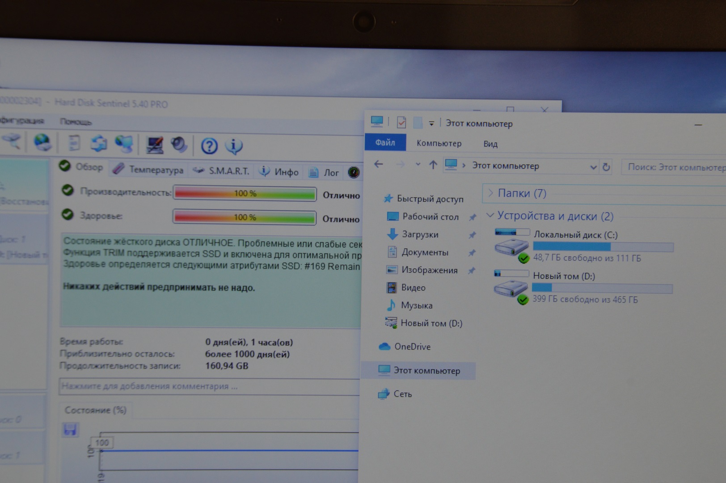Click the pin icon next to Документы
This screenshot has height=483, width=726.
[x=472, y=253]
